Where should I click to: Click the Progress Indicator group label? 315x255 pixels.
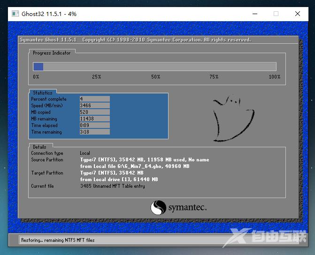point(52,53)
